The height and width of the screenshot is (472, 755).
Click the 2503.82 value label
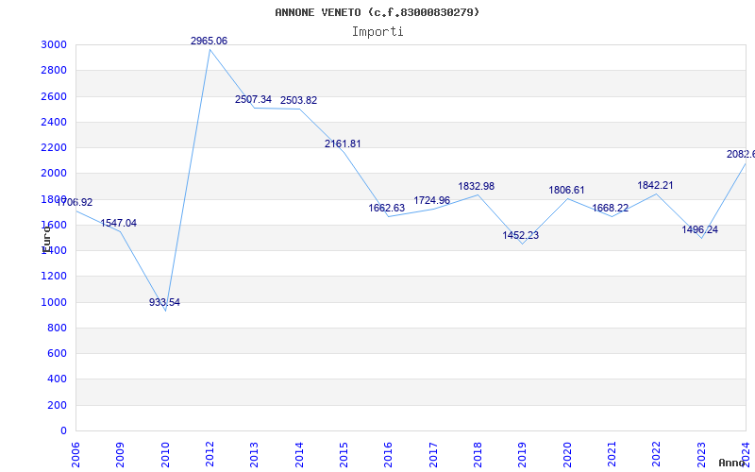(x=298, y=100)
